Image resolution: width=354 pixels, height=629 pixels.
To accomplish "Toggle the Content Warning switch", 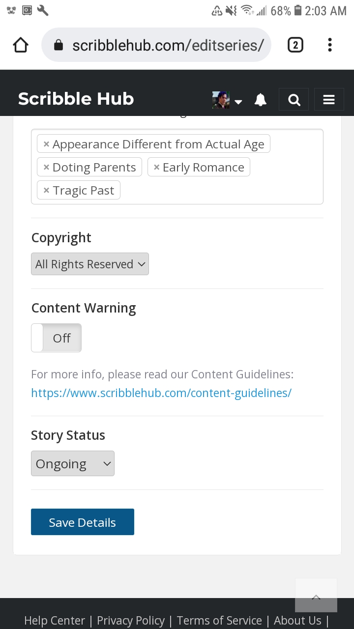I will click(x=56, y=338).
